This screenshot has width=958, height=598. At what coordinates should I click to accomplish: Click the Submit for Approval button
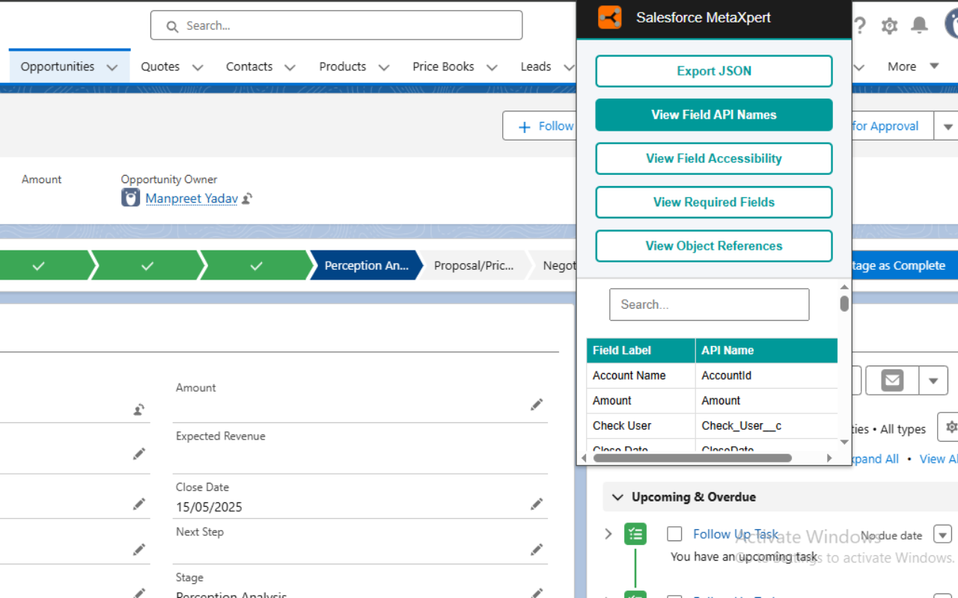893,126
